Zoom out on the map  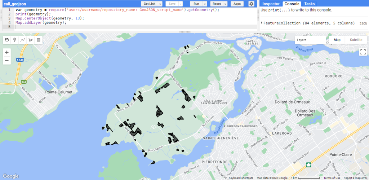(x=7, y=61)
